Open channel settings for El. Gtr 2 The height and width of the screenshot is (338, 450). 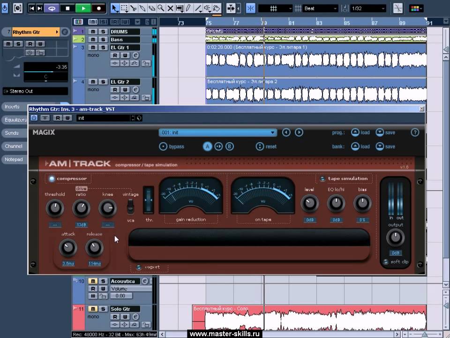(x=135, y=90)
